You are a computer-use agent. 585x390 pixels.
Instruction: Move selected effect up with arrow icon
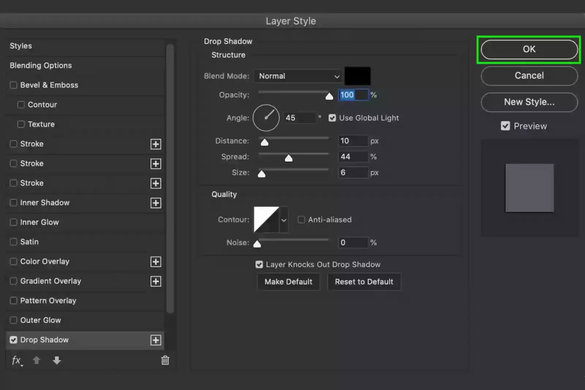[x=37, y=360]
